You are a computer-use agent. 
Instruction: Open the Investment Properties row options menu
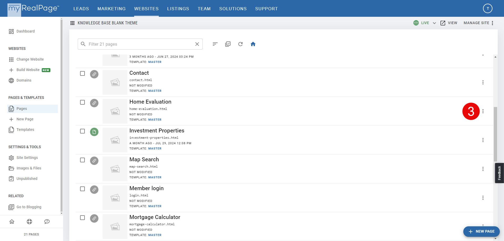coord(483,140)
